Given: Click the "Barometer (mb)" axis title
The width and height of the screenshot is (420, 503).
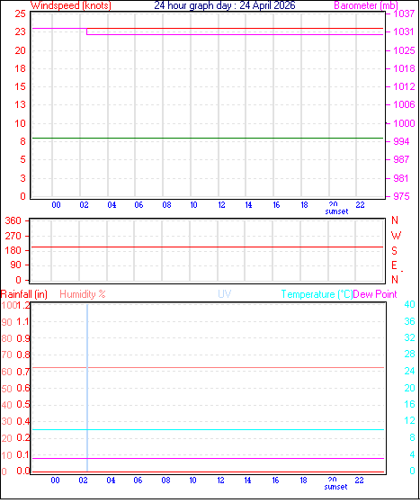Looking at the screenshot, I should [366, 5].
